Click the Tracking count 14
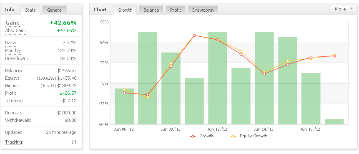The width and height of the screenshot is (359, 154). pos(74,142)
